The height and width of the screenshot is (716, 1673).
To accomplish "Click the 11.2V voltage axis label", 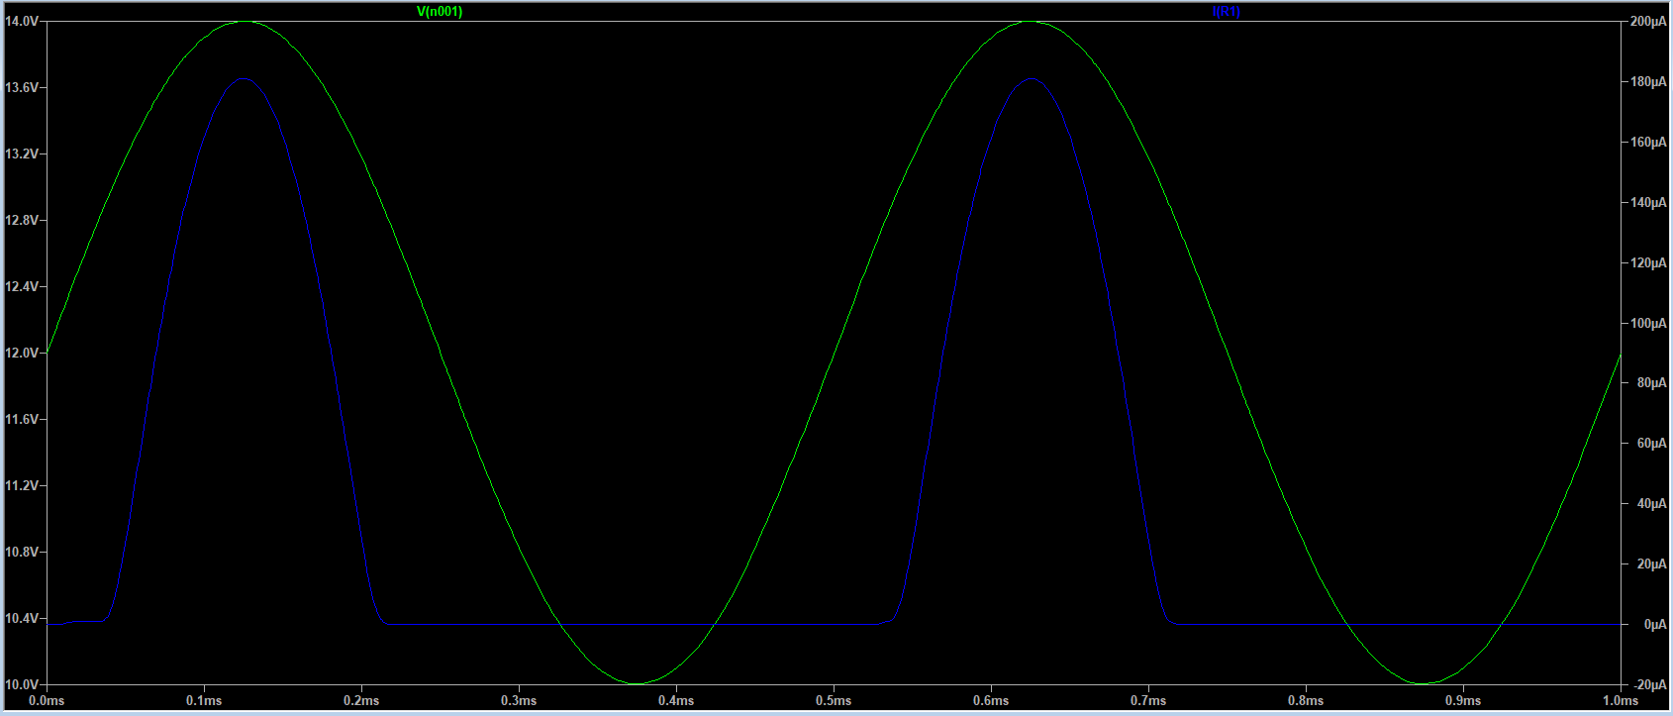I will click(22, 486).
